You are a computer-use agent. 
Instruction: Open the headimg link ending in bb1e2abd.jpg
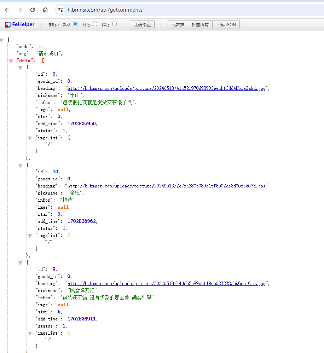166,88
